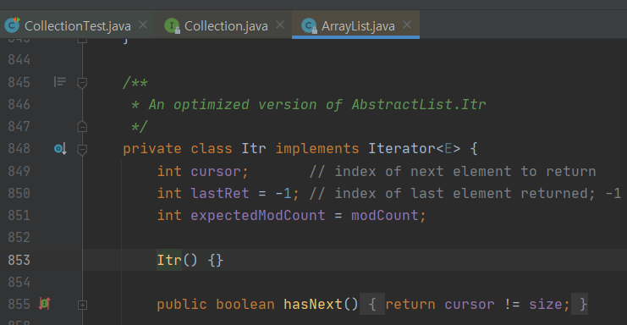
Task: Click the Iterator type in class declaration
Action: point(401,149)
